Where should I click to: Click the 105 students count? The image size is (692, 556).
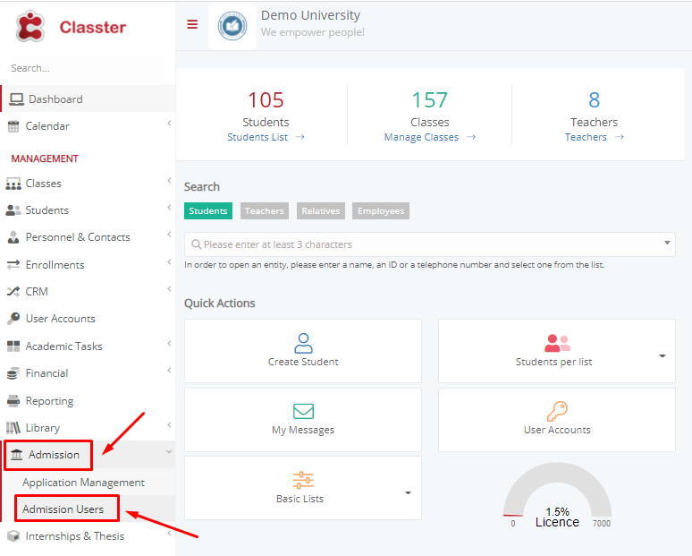point(266,100)
